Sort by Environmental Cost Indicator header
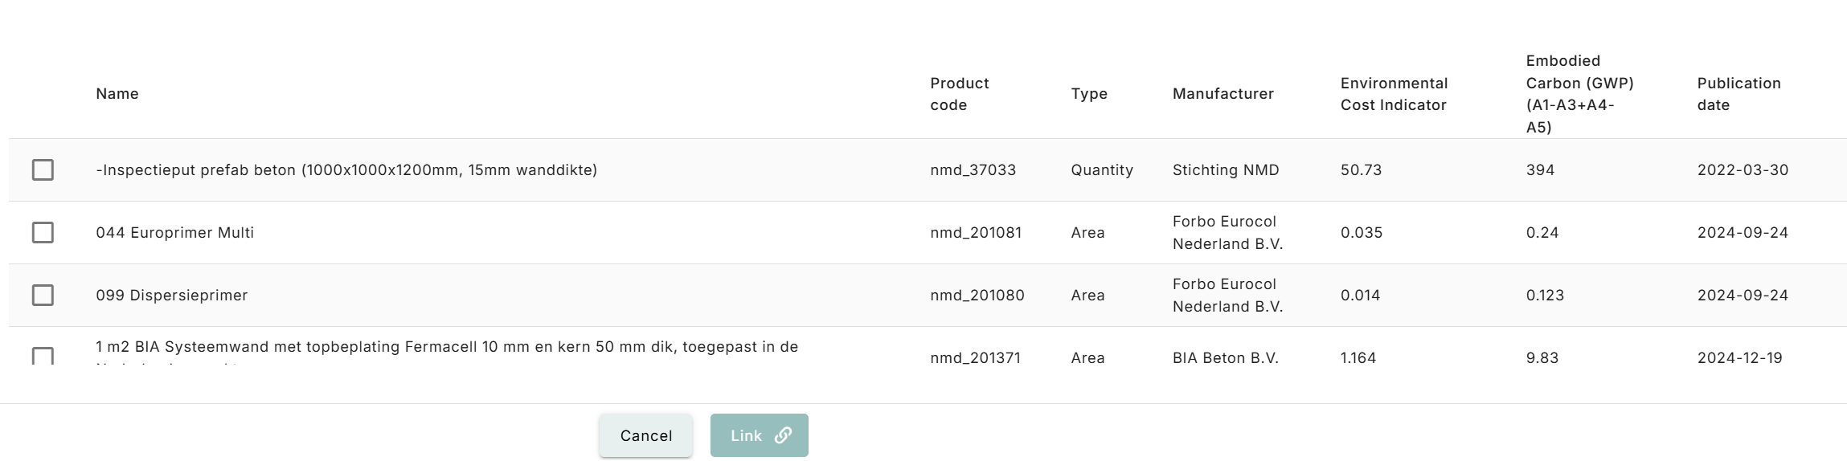The height and width of the screenshot is (461, 1847). (1394, 94)
